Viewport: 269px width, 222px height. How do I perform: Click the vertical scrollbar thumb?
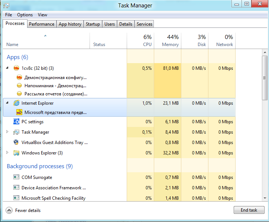265,78
